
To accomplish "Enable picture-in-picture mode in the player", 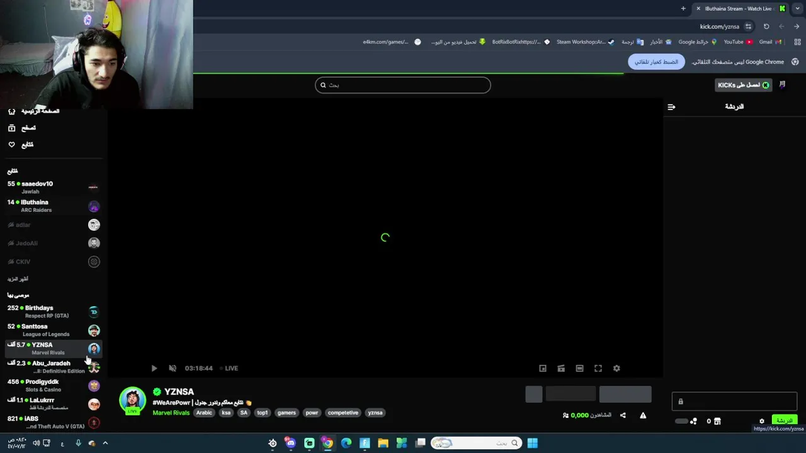I will pyautogui.click(x=543, y=368).
